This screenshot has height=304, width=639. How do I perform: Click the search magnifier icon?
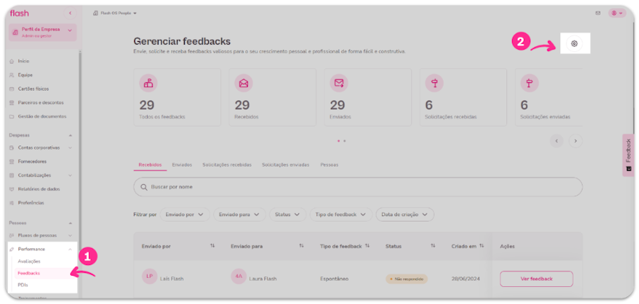click(x=143, y=187)
